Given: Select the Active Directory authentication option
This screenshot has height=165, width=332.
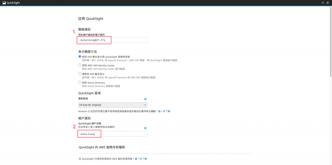Looking at the screenshot, I should [80, 82].
